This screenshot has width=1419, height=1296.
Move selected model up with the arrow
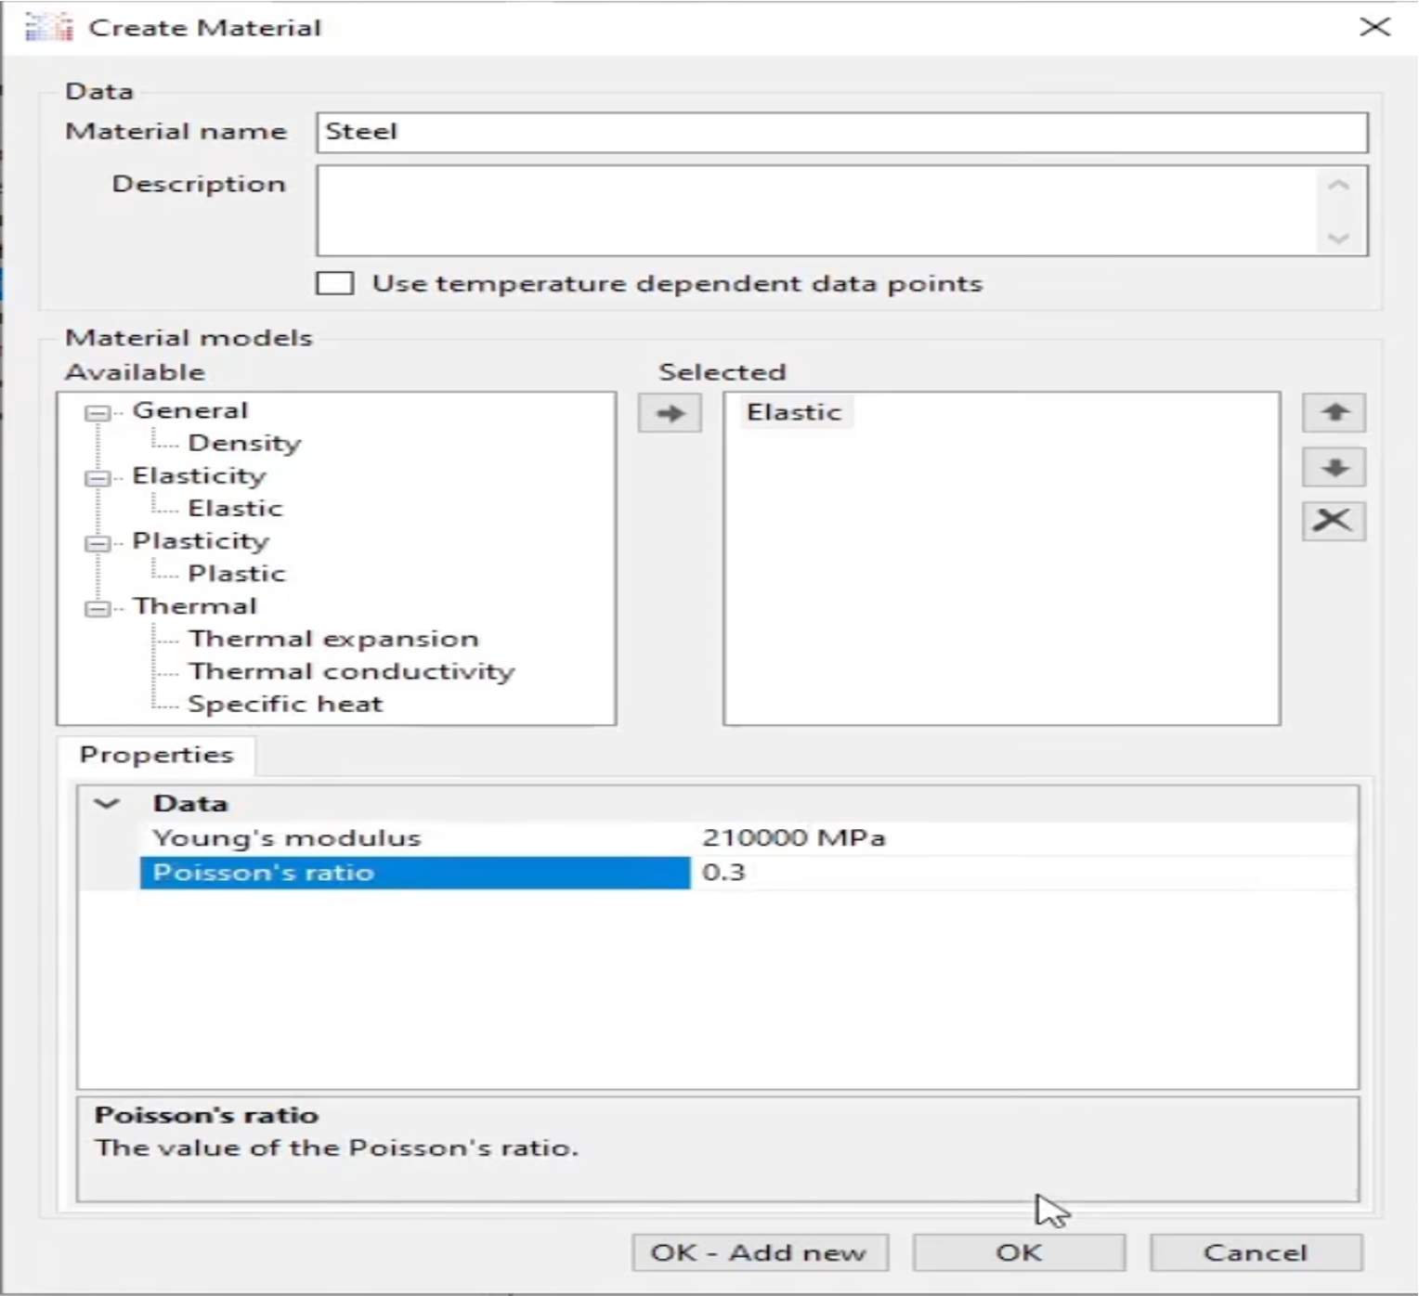1334,412
